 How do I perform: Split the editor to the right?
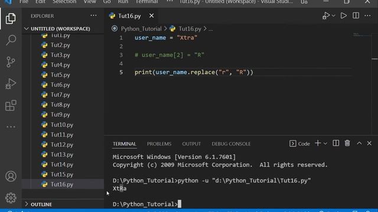tap(356, 16)
